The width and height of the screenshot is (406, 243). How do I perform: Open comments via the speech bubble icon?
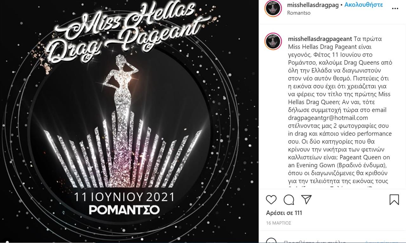tap(289, 200)
